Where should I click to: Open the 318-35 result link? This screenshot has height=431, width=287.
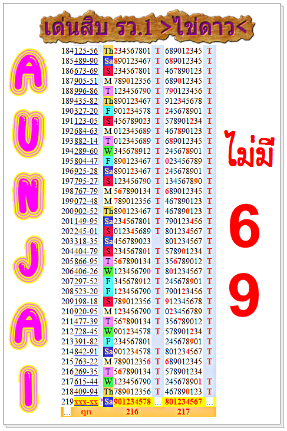point(86,241)
